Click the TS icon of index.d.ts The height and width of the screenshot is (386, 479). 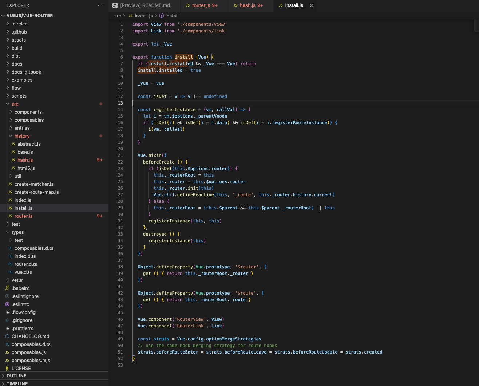point(10,256)
